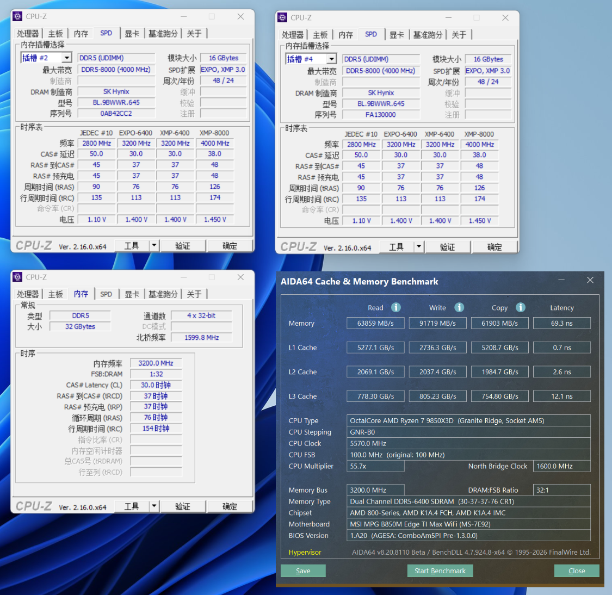Select SPD tab in the bottom CPU-Z window
The image size is (612, 595).
coord(106,294)
